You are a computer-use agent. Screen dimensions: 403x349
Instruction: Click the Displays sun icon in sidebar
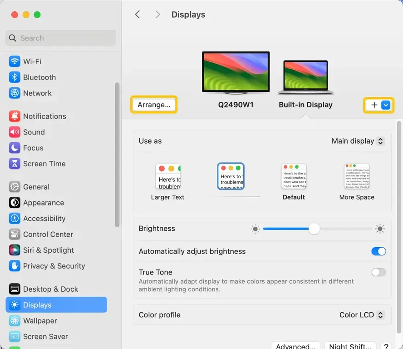point(15,305)
